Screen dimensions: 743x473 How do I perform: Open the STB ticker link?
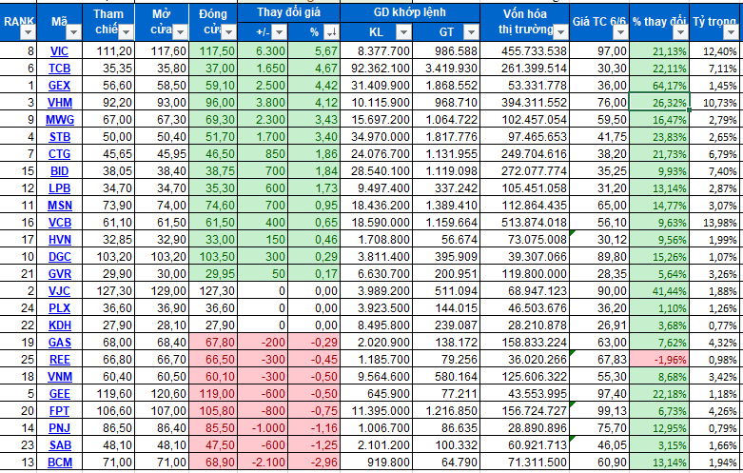tap(59, 137)
